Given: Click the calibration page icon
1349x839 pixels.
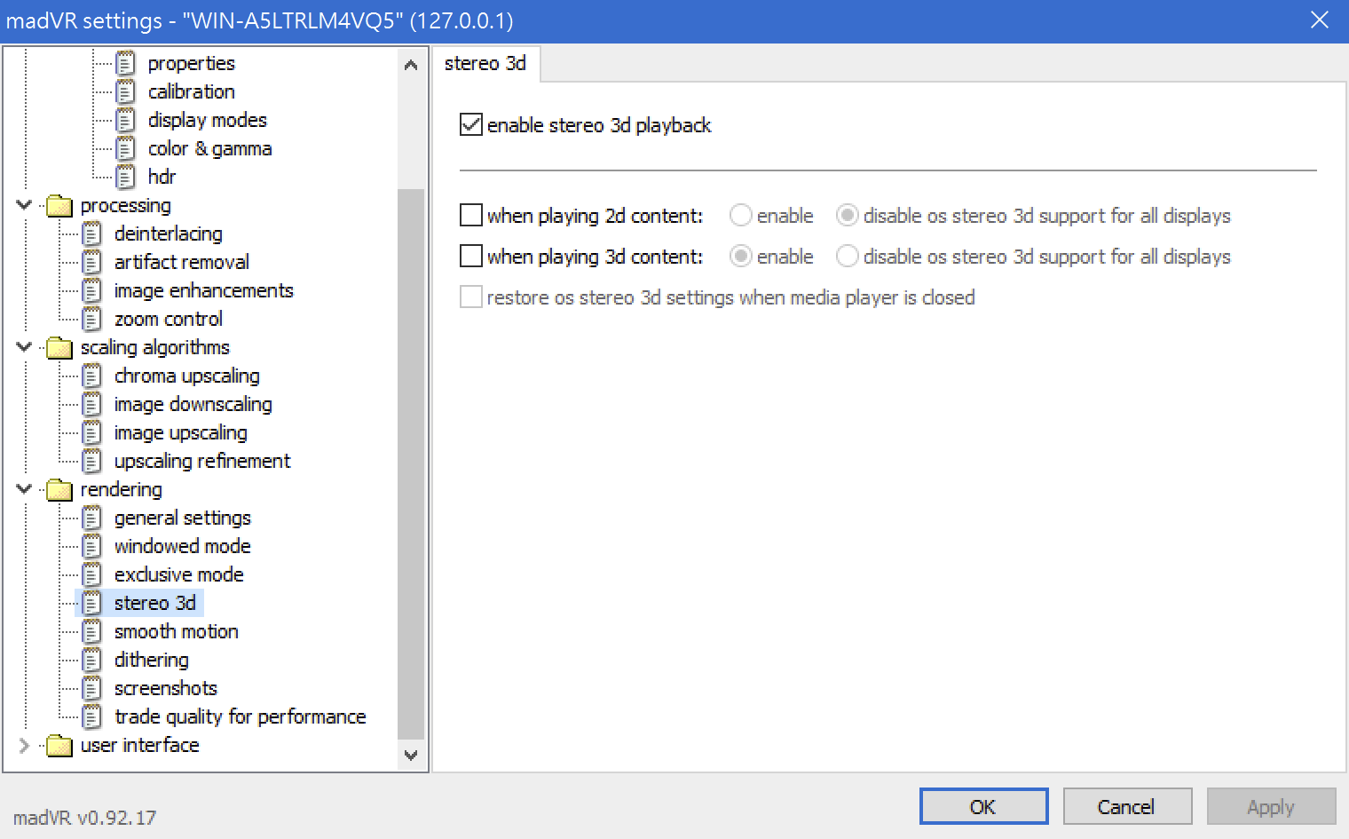Looking at the screenshot, I should coord(126,91).
